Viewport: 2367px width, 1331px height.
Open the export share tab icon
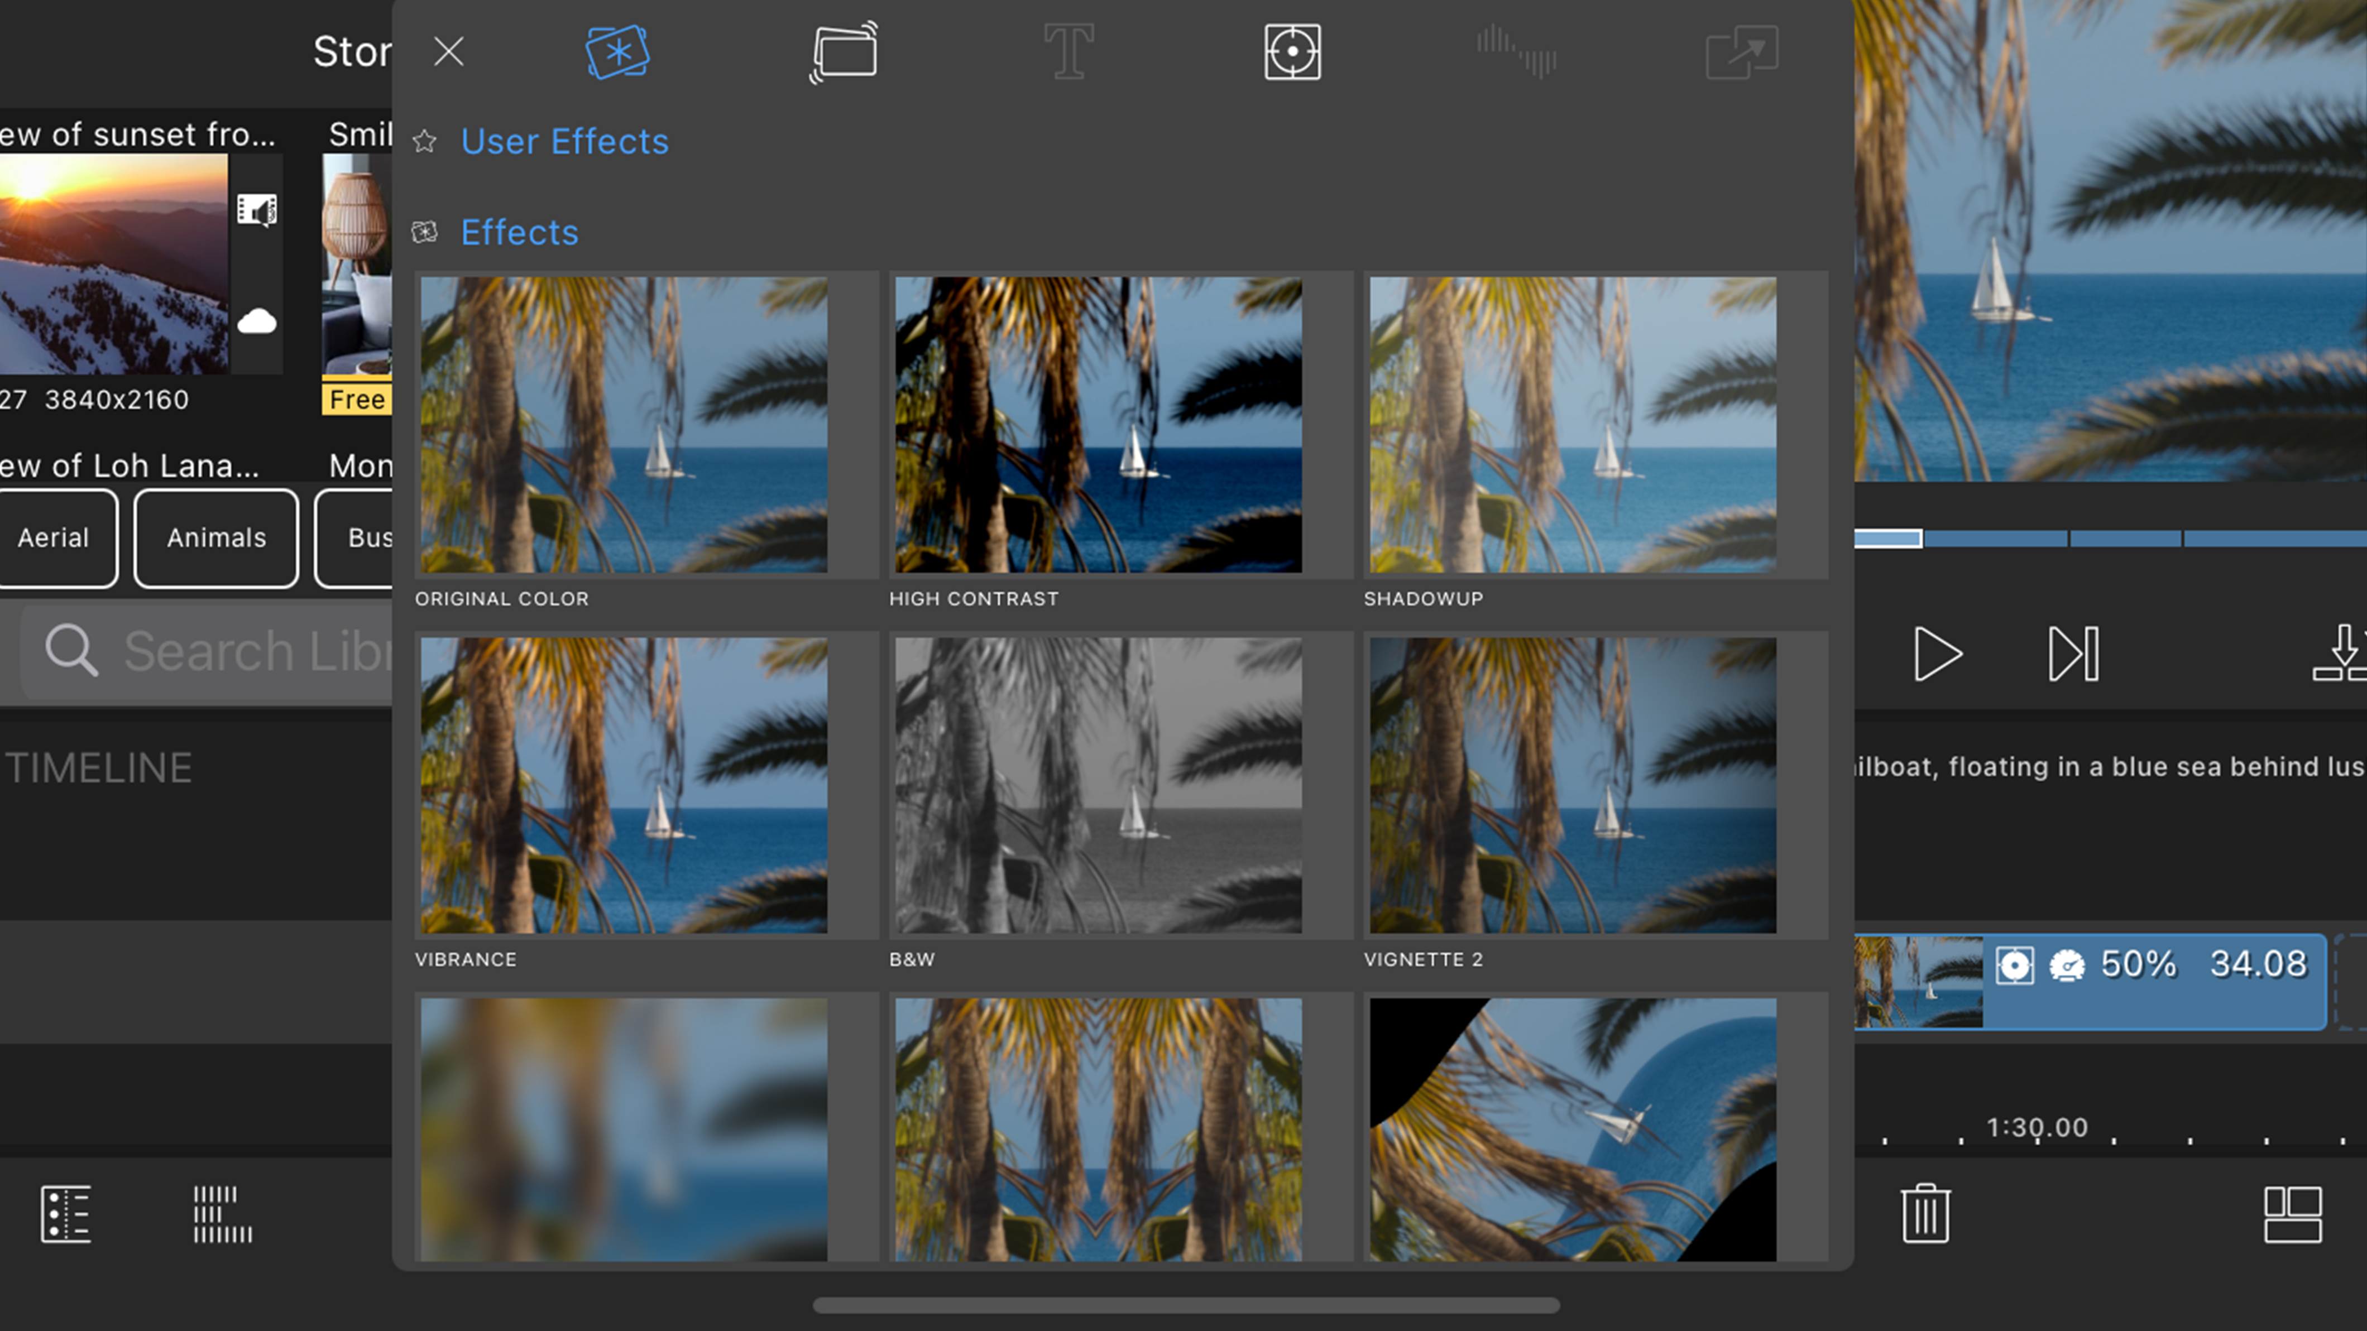1741,52
